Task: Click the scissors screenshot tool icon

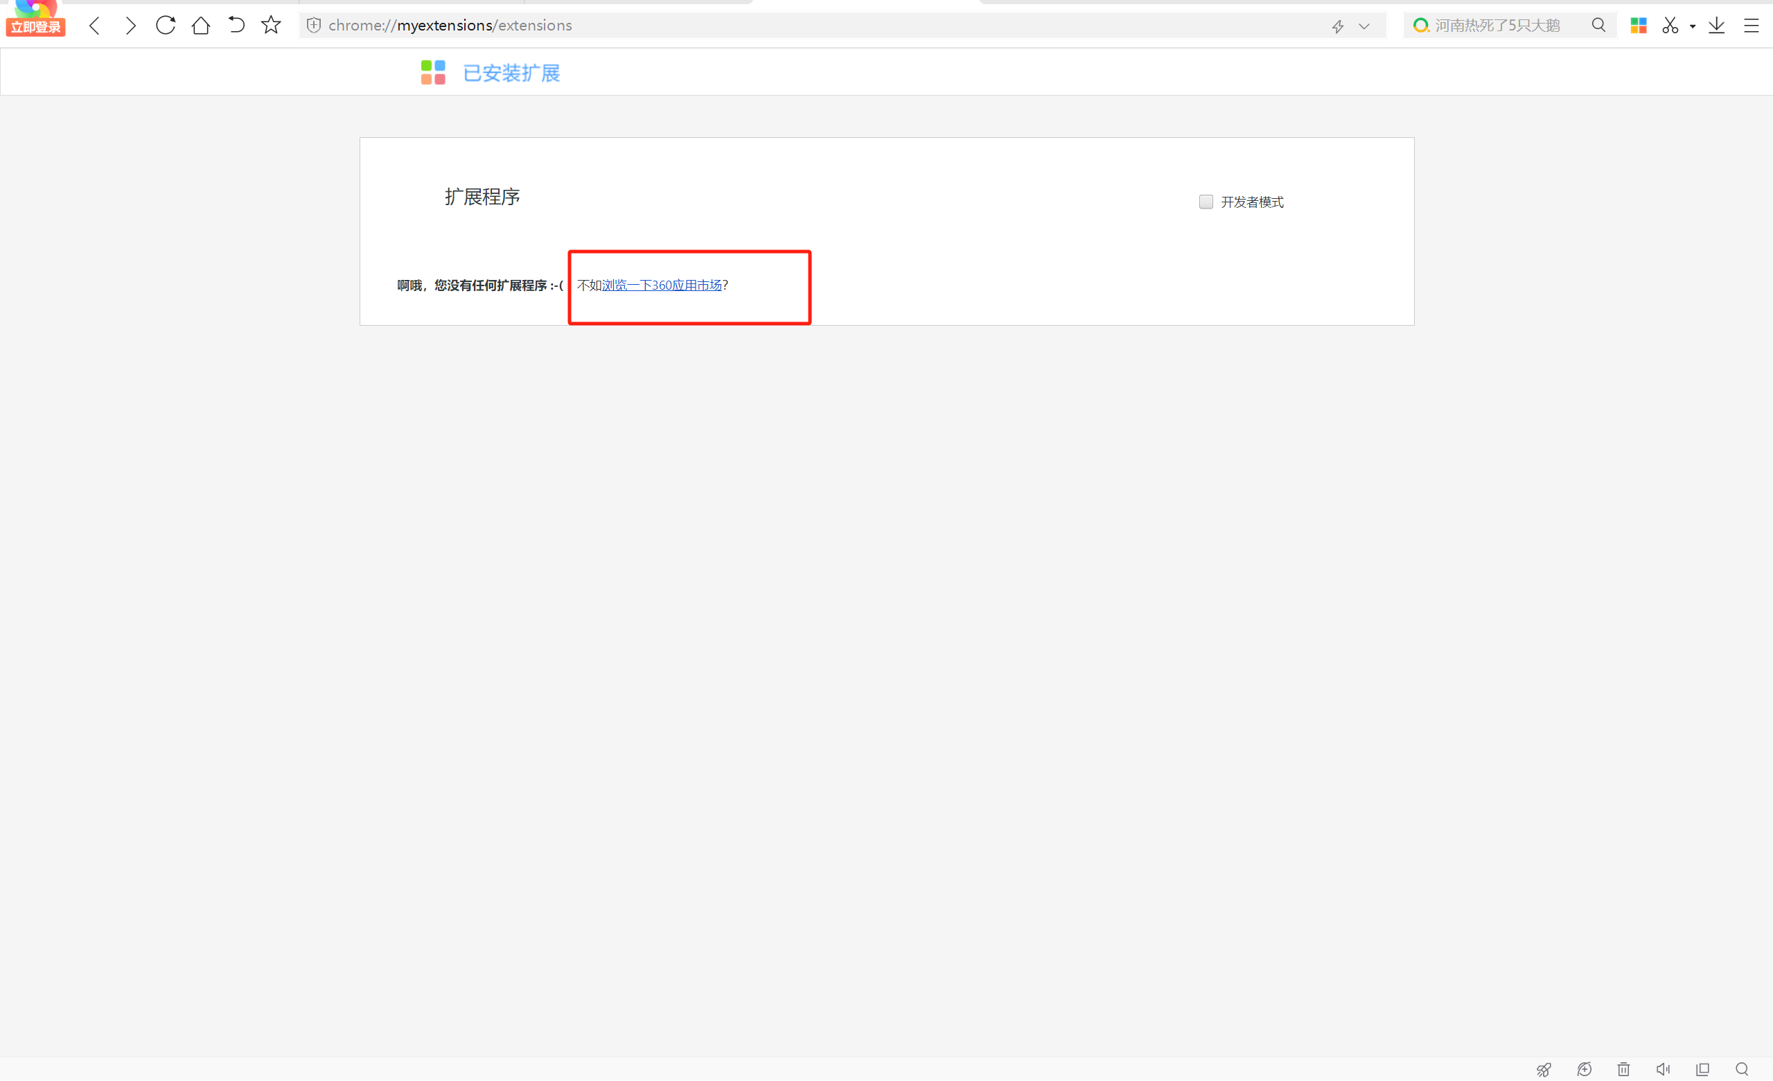Action: pyautogui.click(x=1670, y=26)
